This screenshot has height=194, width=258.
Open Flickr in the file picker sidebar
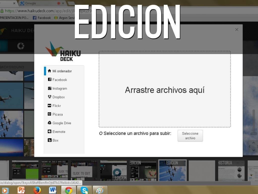point(56,106)
